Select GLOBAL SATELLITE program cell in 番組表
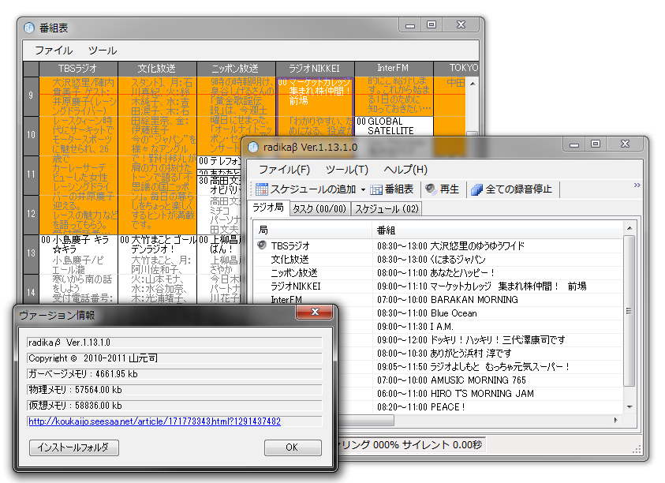 394,126
